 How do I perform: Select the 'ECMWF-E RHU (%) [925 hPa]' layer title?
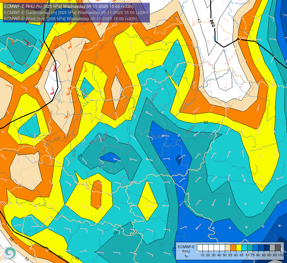33,6
